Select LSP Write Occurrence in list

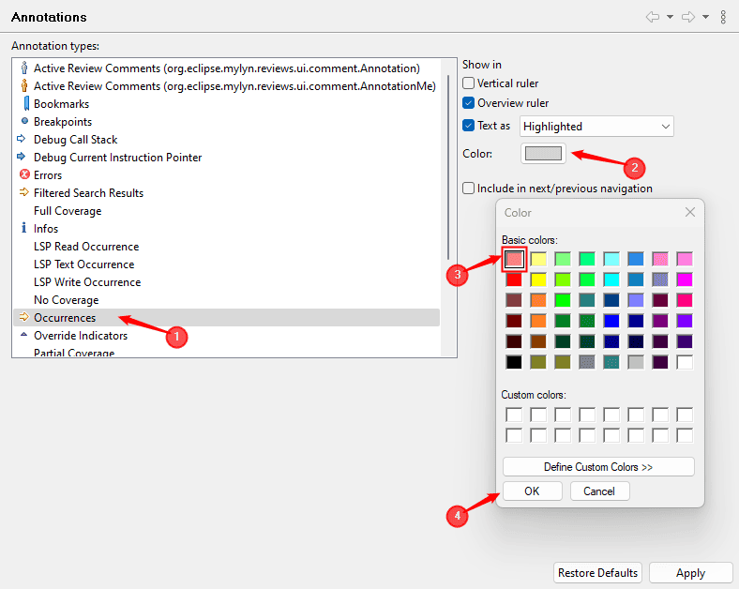227,282
